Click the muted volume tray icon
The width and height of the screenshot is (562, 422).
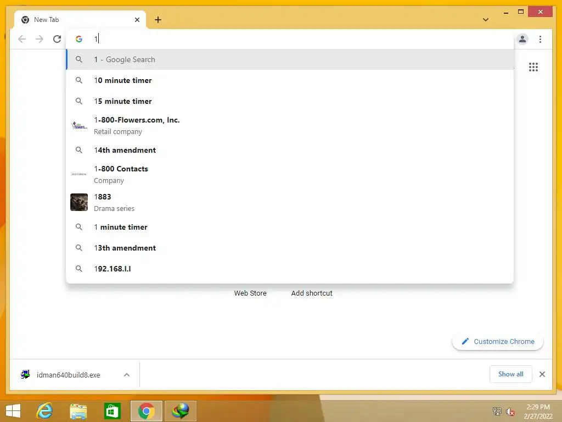510,412
